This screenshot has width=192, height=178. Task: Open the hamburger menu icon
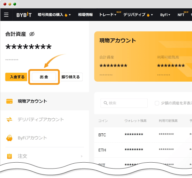coord(6,15)
